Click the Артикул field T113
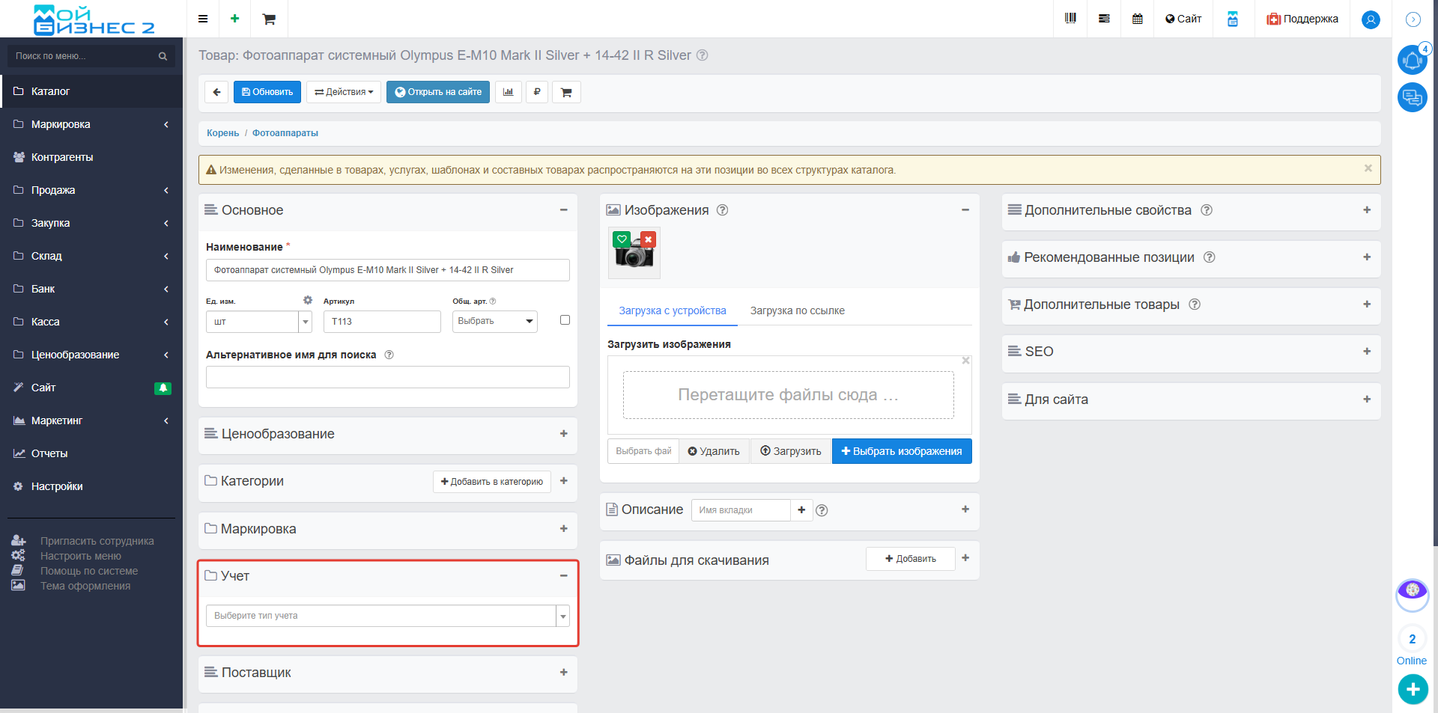 pyautogui.click(x=382, y=322)
